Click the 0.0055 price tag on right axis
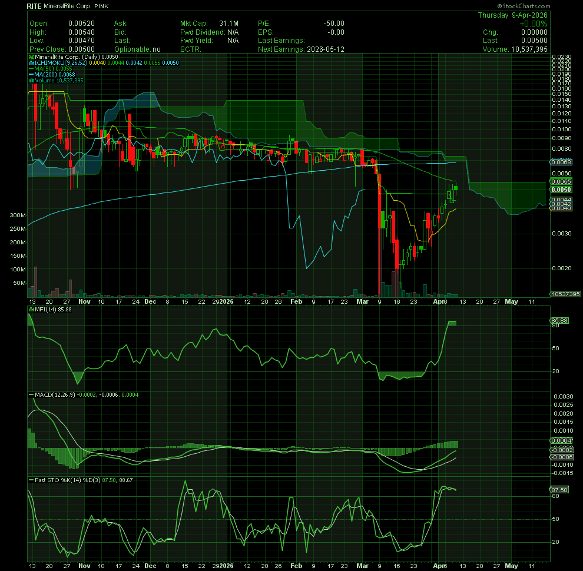Image resolution: width=583 pixels, height=571 pixels. (561, 181)
